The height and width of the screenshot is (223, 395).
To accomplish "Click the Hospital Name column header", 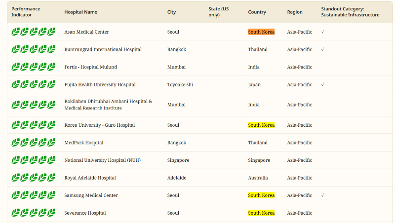I will click(x=80, y=12).
